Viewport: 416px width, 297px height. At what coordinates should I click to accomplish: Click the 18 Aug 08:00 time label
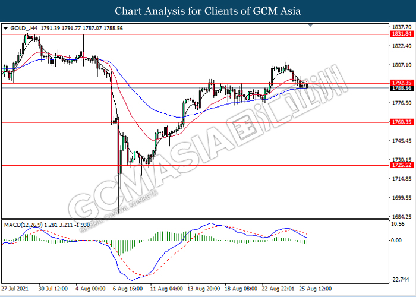242,289
